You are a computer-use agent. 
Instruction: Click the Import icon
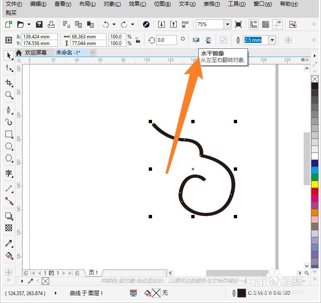pos(161,24)
